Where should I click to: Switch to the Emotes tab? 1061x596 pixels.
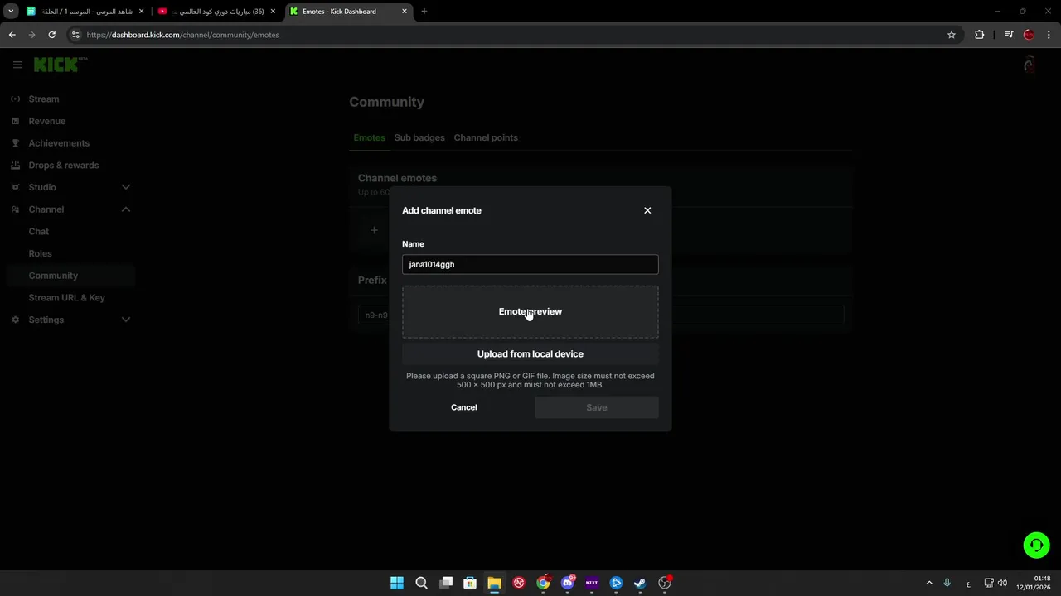point(369,137)
